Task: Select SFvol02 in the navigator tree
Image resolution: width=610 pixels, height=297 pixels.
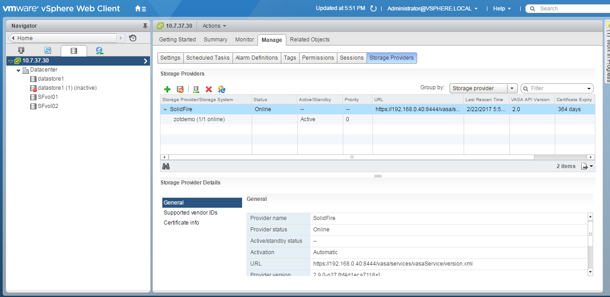Action: click(x=48, y=106)
